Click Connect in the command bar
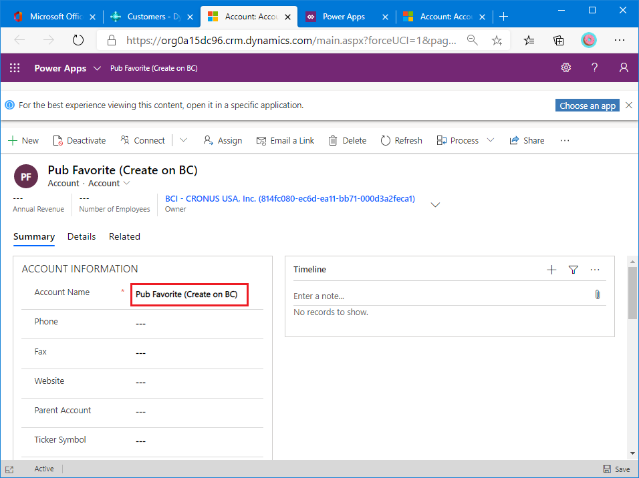The width and height of the screenshot is (639, 478). point(142,140)
